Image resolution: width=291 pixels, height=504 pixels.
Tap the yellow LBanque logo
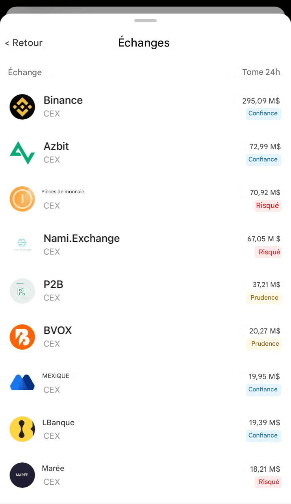point(22,429)
